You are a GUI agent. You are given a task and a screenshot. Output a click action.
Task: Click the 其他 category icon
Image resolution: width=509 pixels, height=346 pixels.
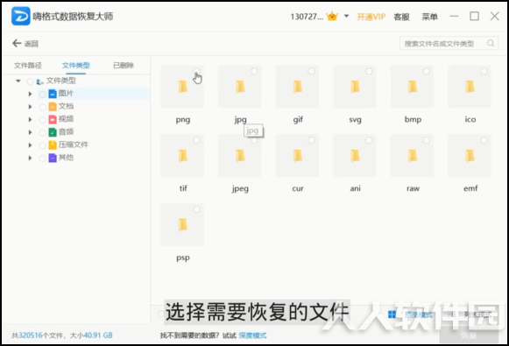[53, 158]
